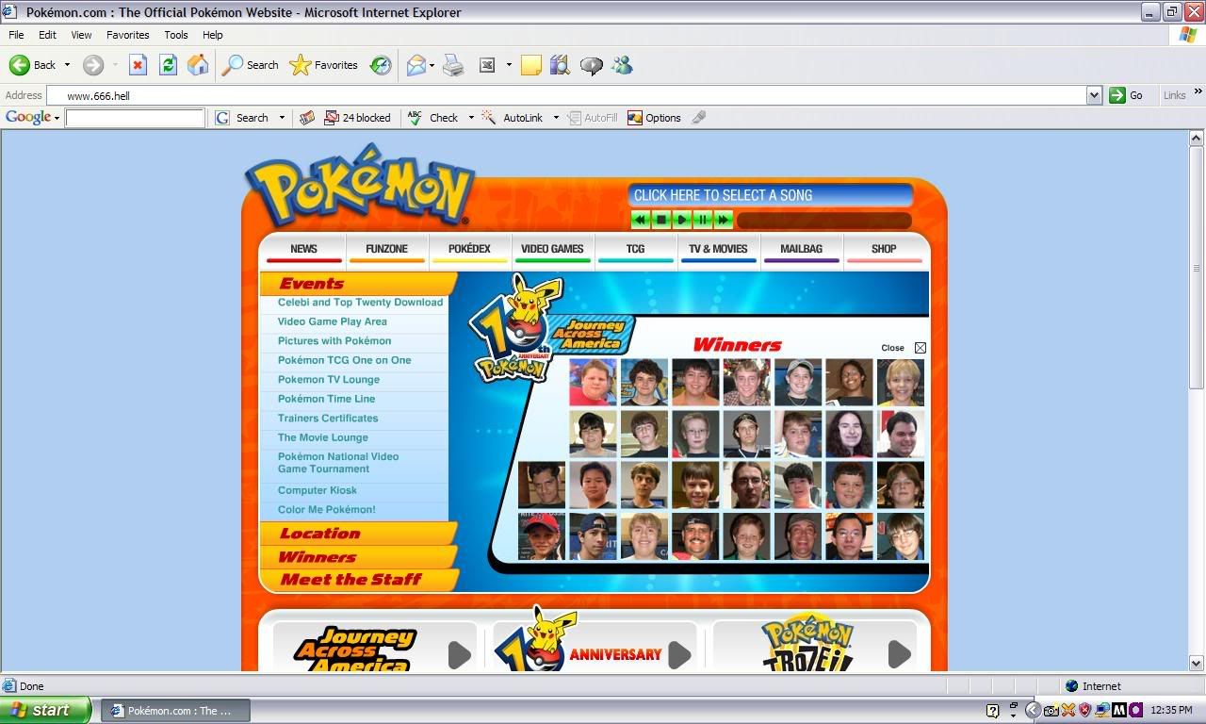Click the Forward arrow in the toolbar
The height and width of the screenshot is (724, 1206).
tap(93, 65)
